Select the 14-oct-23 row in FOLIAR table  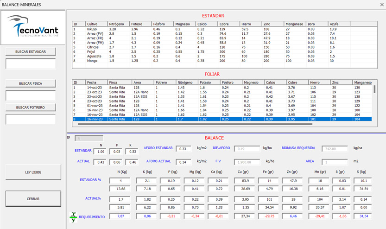click(x=222, y=88)
